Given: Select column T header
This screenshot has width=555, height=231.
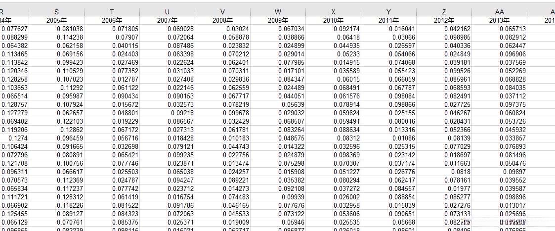Looking at the screenshot, I should [112, 12].
